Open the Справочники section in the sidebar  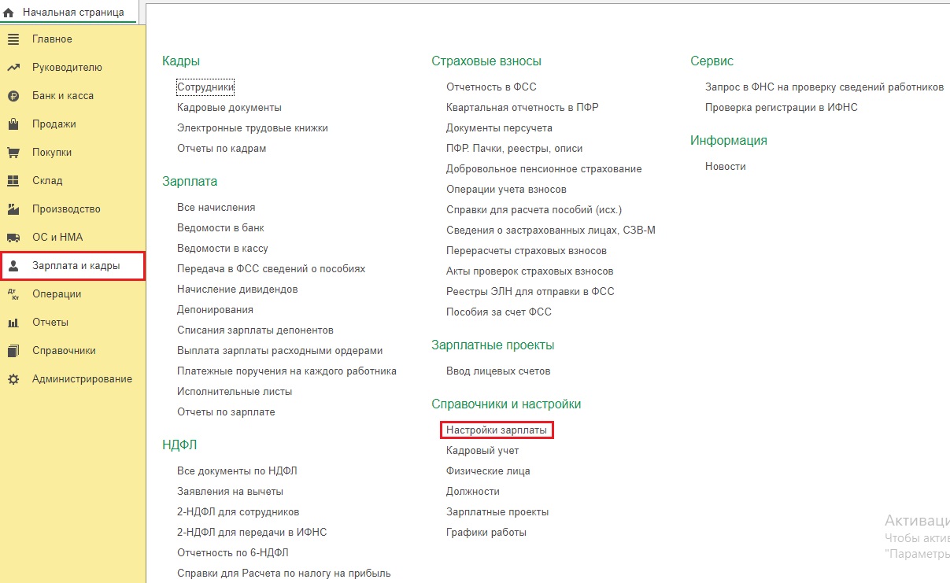[x=64, y=351]
